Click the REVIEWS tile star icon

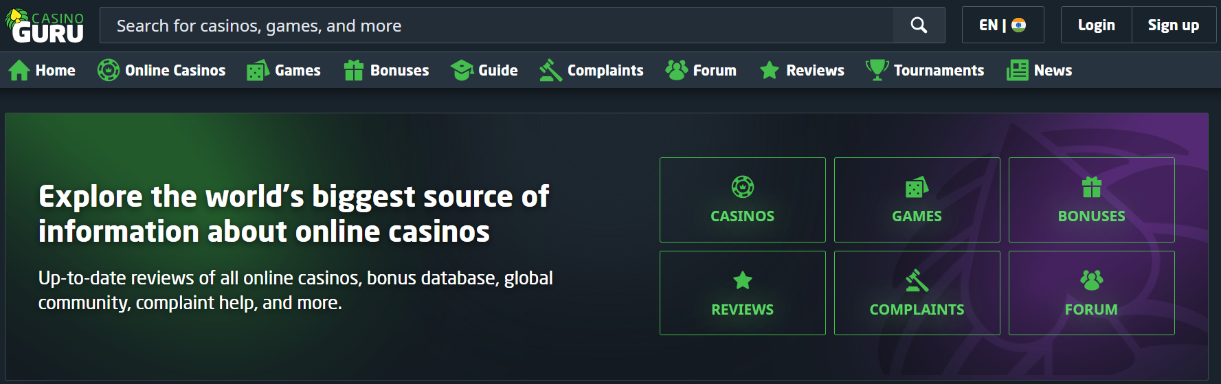tap(743, 280)
